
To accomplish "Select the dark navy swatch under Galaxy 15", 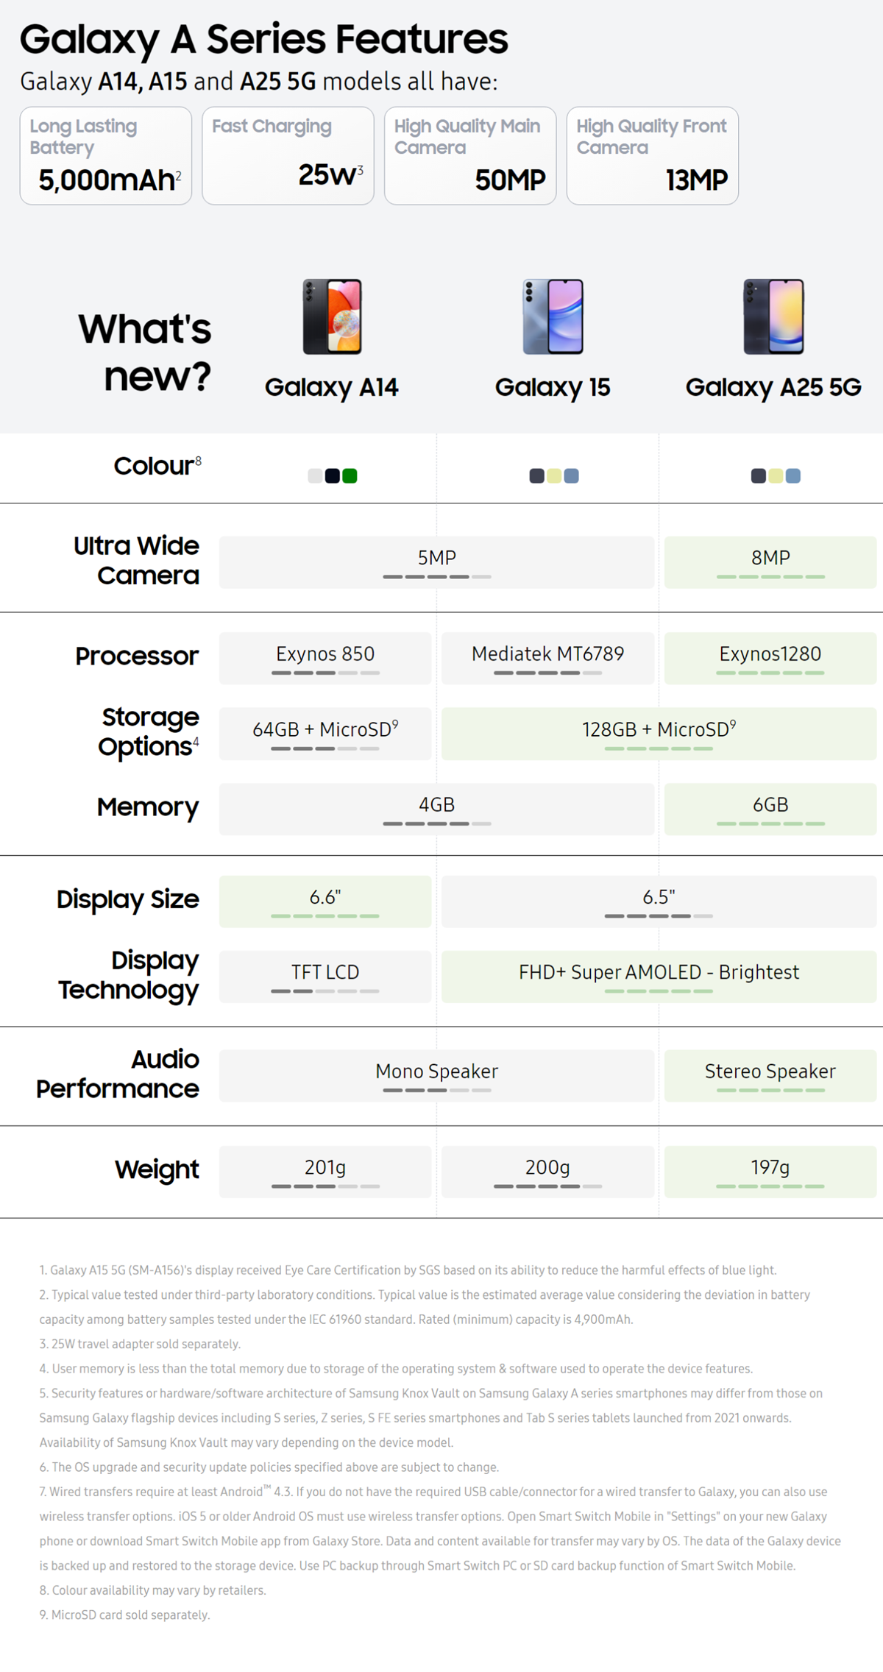I will point(536,476).
